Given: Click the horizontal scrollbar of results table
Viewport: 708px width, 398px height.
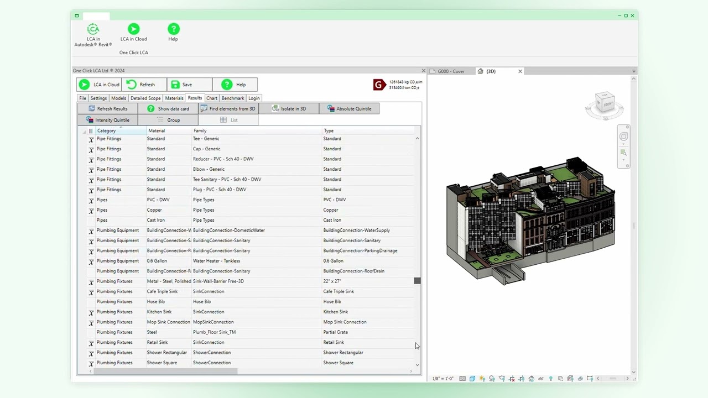Looking at the screenshot, I should [166, 371].
